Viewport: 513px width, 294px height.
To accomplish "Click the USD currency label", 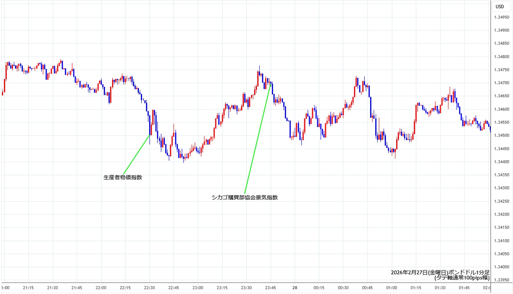I will tap(500, 6).
